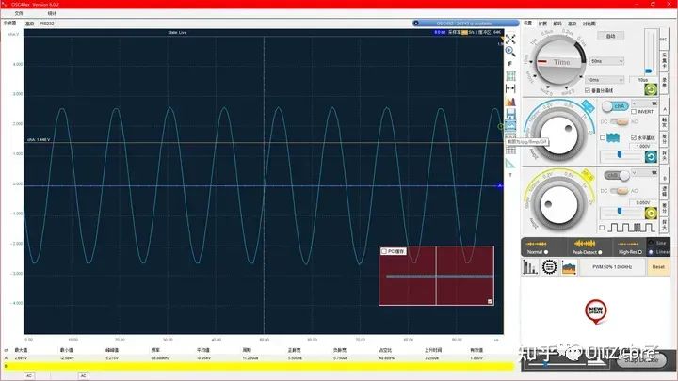The image size is (678, 381).
Task: Enable the INVERT checkbox for chA
Action: click(x=634, y=111)
